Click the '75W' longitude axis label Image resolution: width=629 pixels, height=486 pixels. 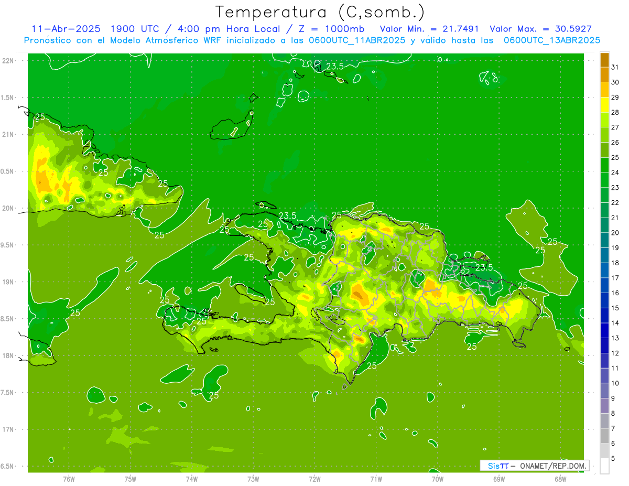pos(131,479)
